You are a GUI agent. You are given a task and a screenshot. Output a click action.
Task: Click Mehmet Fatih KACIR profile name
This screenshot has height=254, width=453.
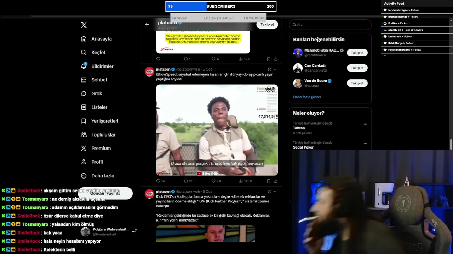[321, 50]
